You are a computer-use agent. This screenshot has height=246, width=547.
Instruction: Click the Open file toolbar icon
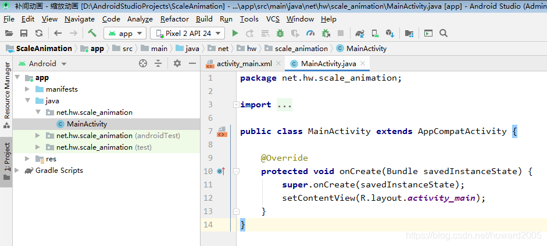[x=9, y=34]
